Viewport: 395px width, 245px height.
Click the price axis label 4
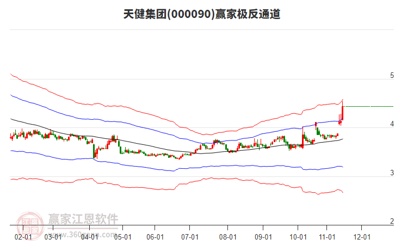(392, 124)
